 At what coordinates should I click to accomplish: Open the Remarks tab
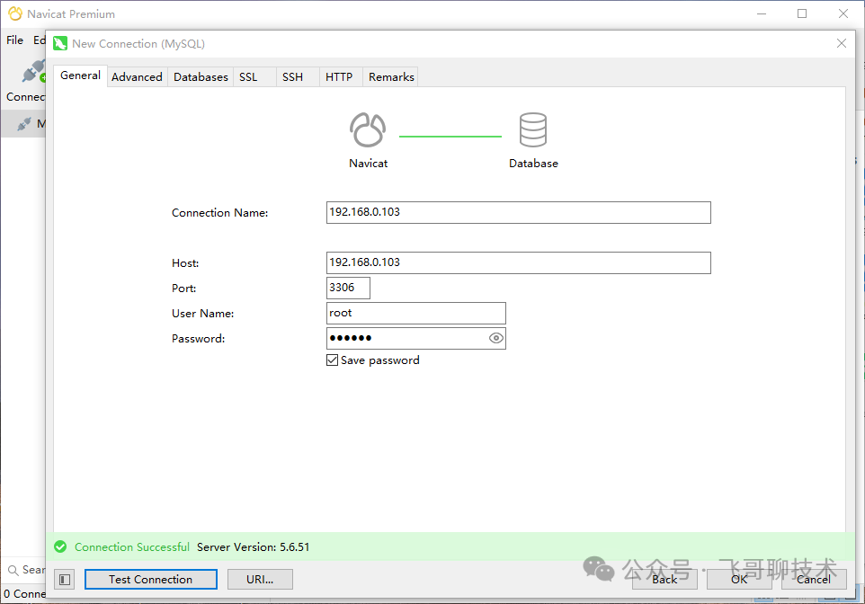391,76
